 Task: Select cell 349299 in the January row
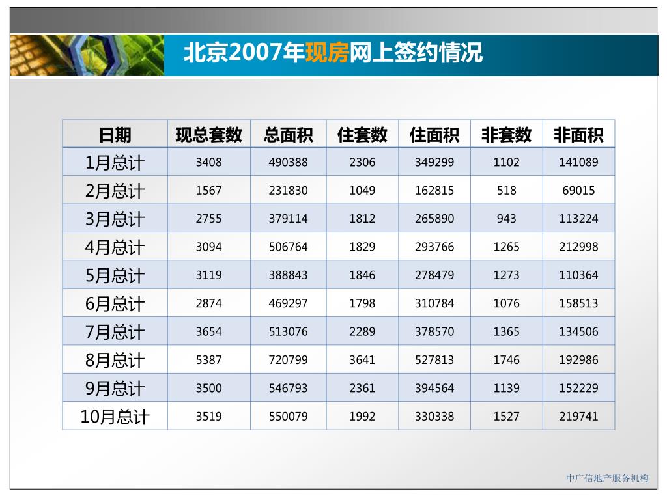[434, 162]
